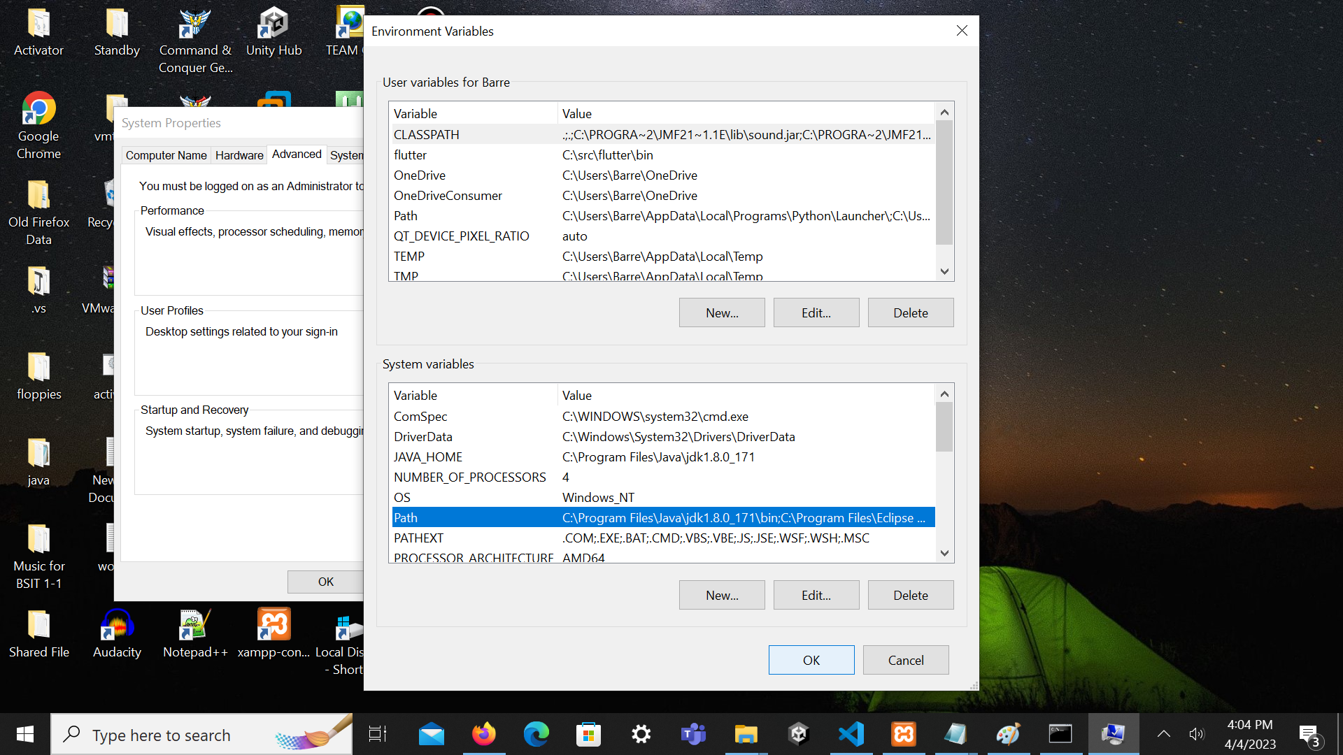Open the floppies desktop folder
1343x755 pixels.
pyautogui.click(x=38, y=376)
